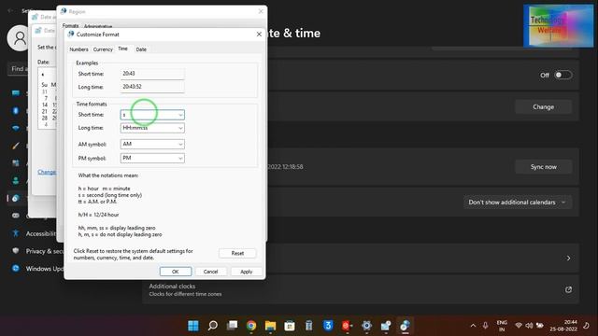Switch to the Currency tab
This screenshot has width=598, height=336.
click(x=103, y=49)
